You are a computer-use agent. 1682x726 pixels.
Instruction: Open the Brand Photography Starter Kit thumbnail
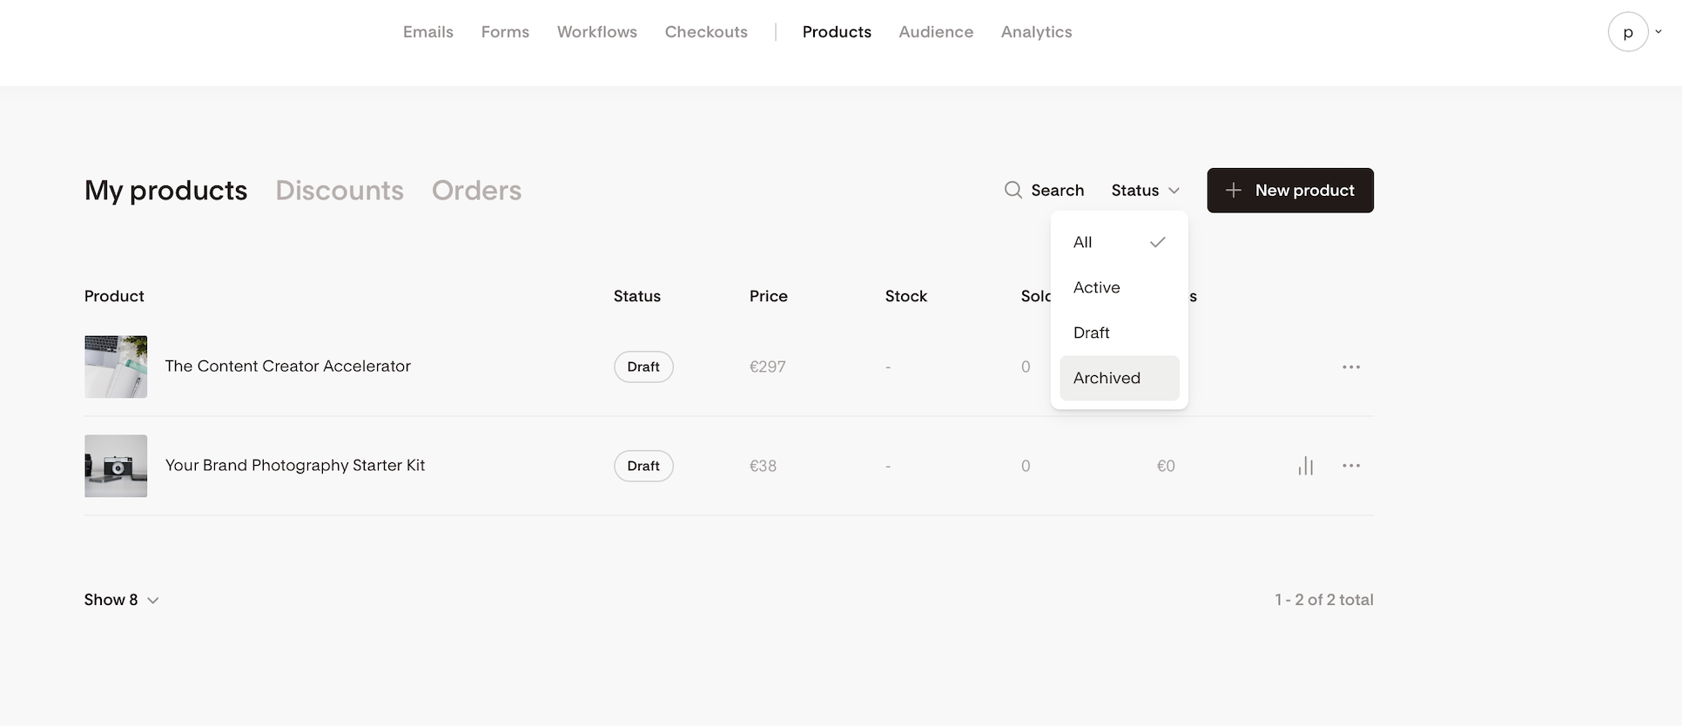pyautogui.click(x=116, y=466)
